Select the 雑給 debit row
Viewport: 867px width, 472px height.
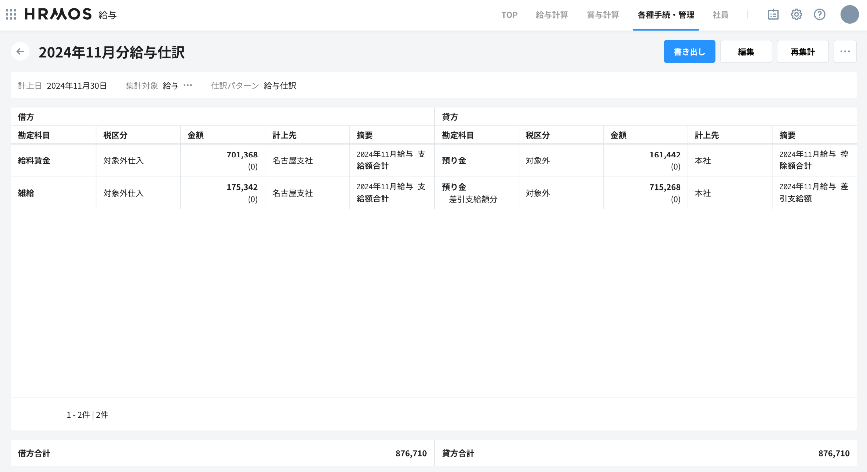point(26,193)
